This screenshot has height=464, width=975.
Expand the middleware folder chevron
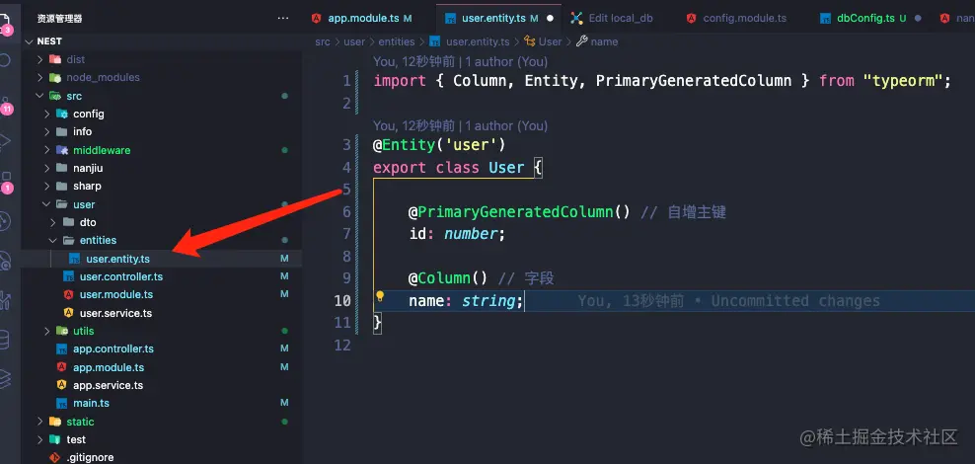click(46, 150)
